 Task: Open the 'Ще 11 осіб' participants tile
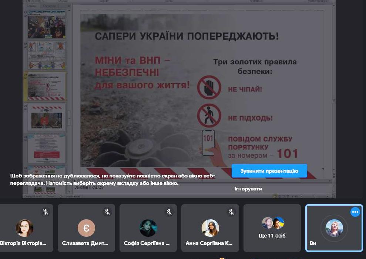[x=272, y=228]
